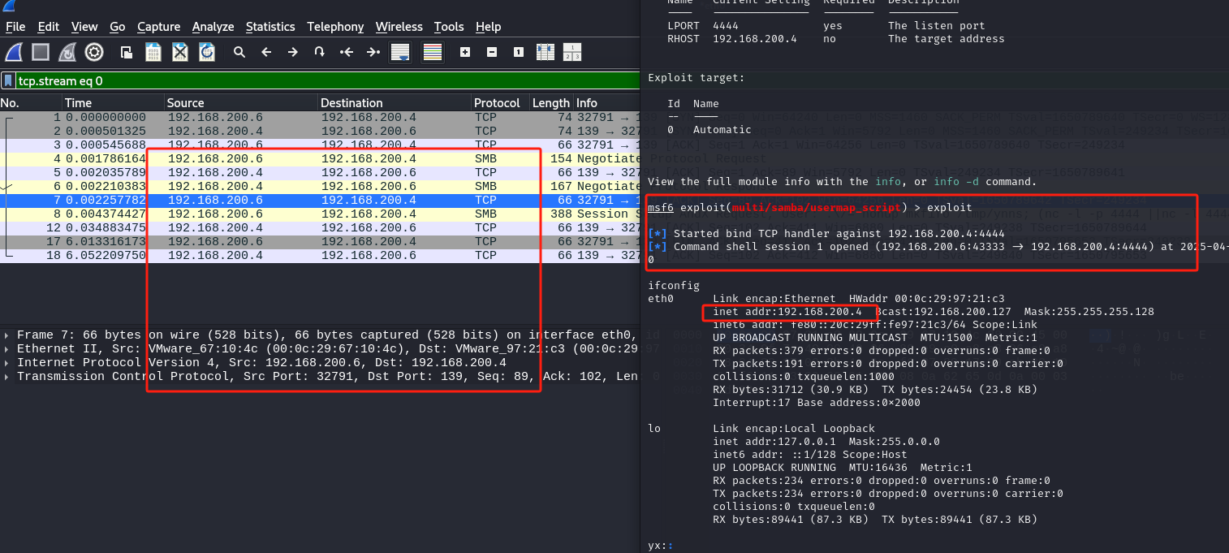Stop the running packet capture
Image resolution: width=1229 pixels, height=553 pixels.
pyautogui.click(x=41, y=53)
